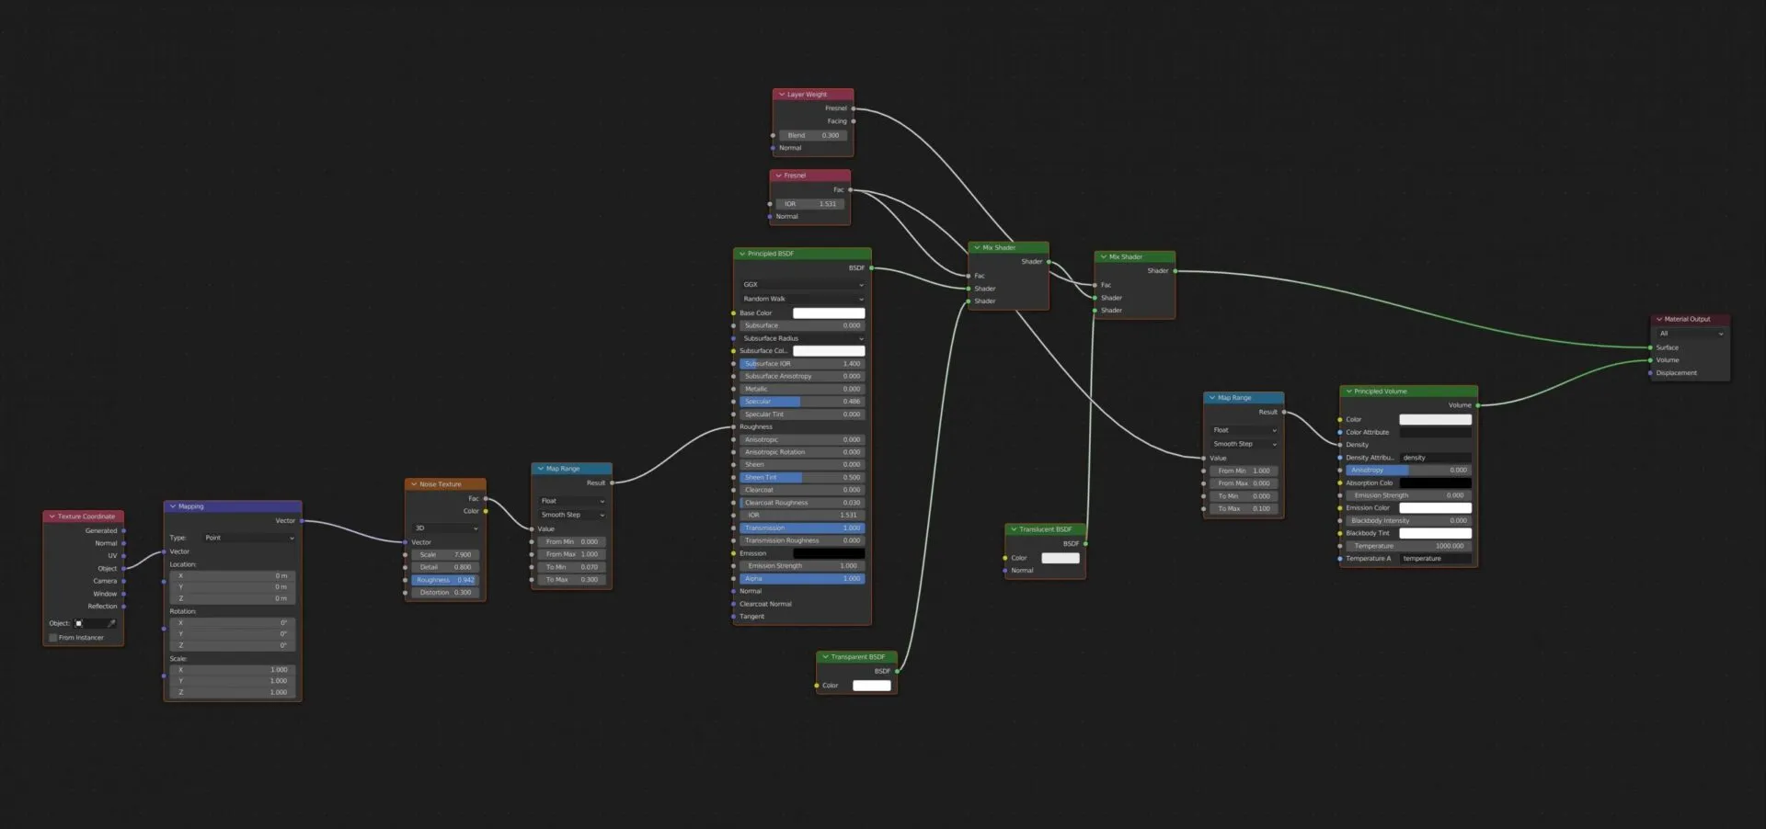Collapse the Principled BSDF node header arrow
The image size is (1766, 829).
(x=741, y=254)
